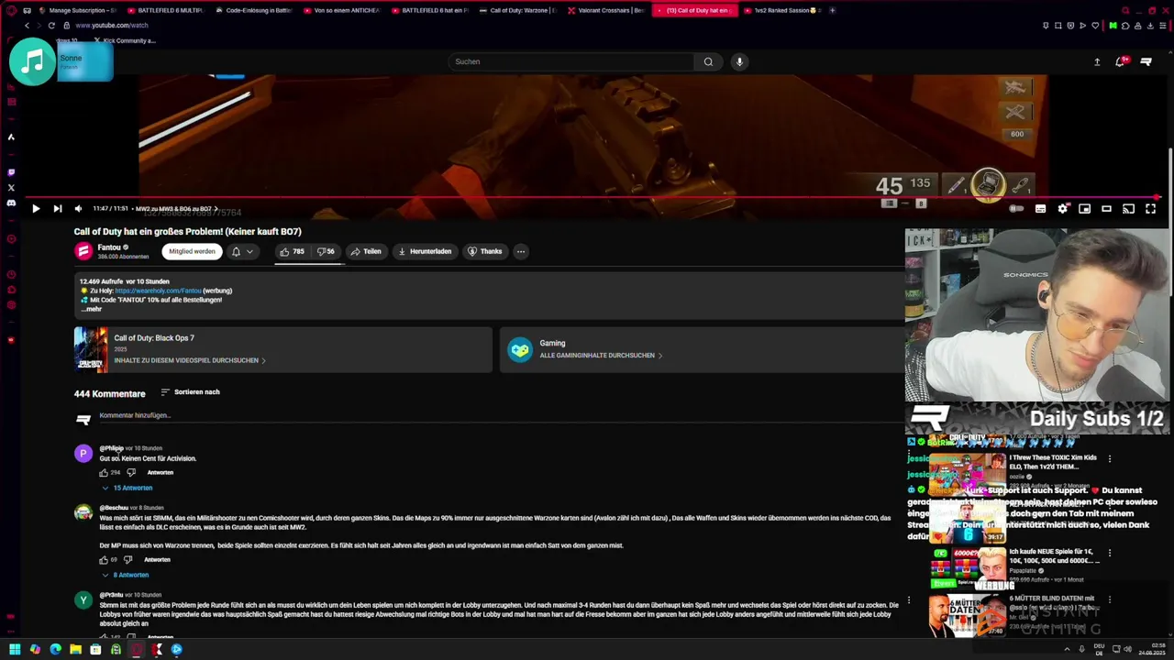Viewport: 1174px width, 660px height.
Task: Open Fantou channel avatar
Action: point(83,251)
